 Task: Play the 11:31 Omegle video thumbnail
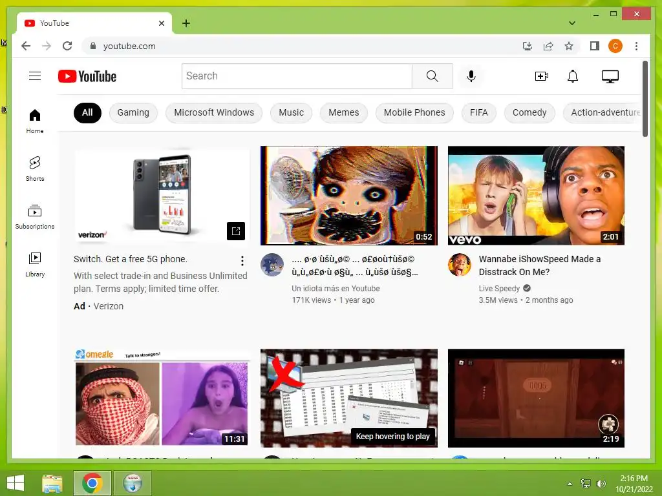click(x=161, y=398)
